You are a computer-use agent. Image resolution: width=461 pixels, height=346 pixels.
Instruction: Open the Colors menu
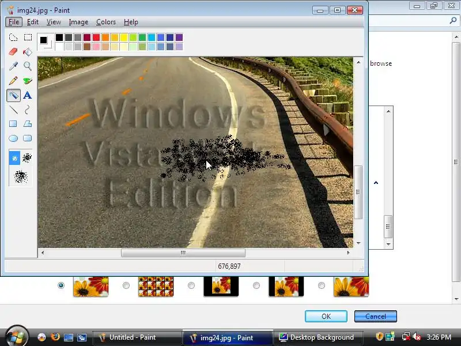click(x=106, y=22)
